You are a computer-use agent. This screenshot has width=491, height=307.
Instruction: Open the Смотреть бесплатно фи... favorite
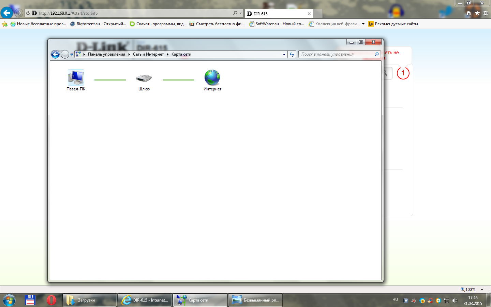(217, 24)
